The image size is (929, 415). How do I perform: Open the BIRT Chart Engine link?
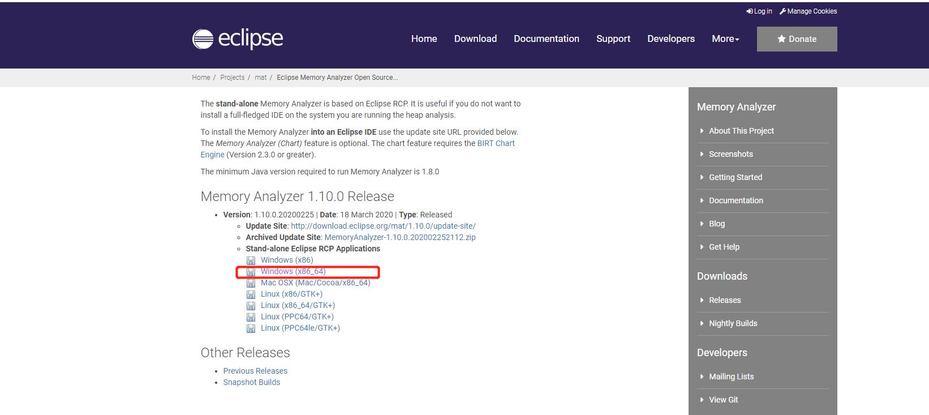click(496, 143)
